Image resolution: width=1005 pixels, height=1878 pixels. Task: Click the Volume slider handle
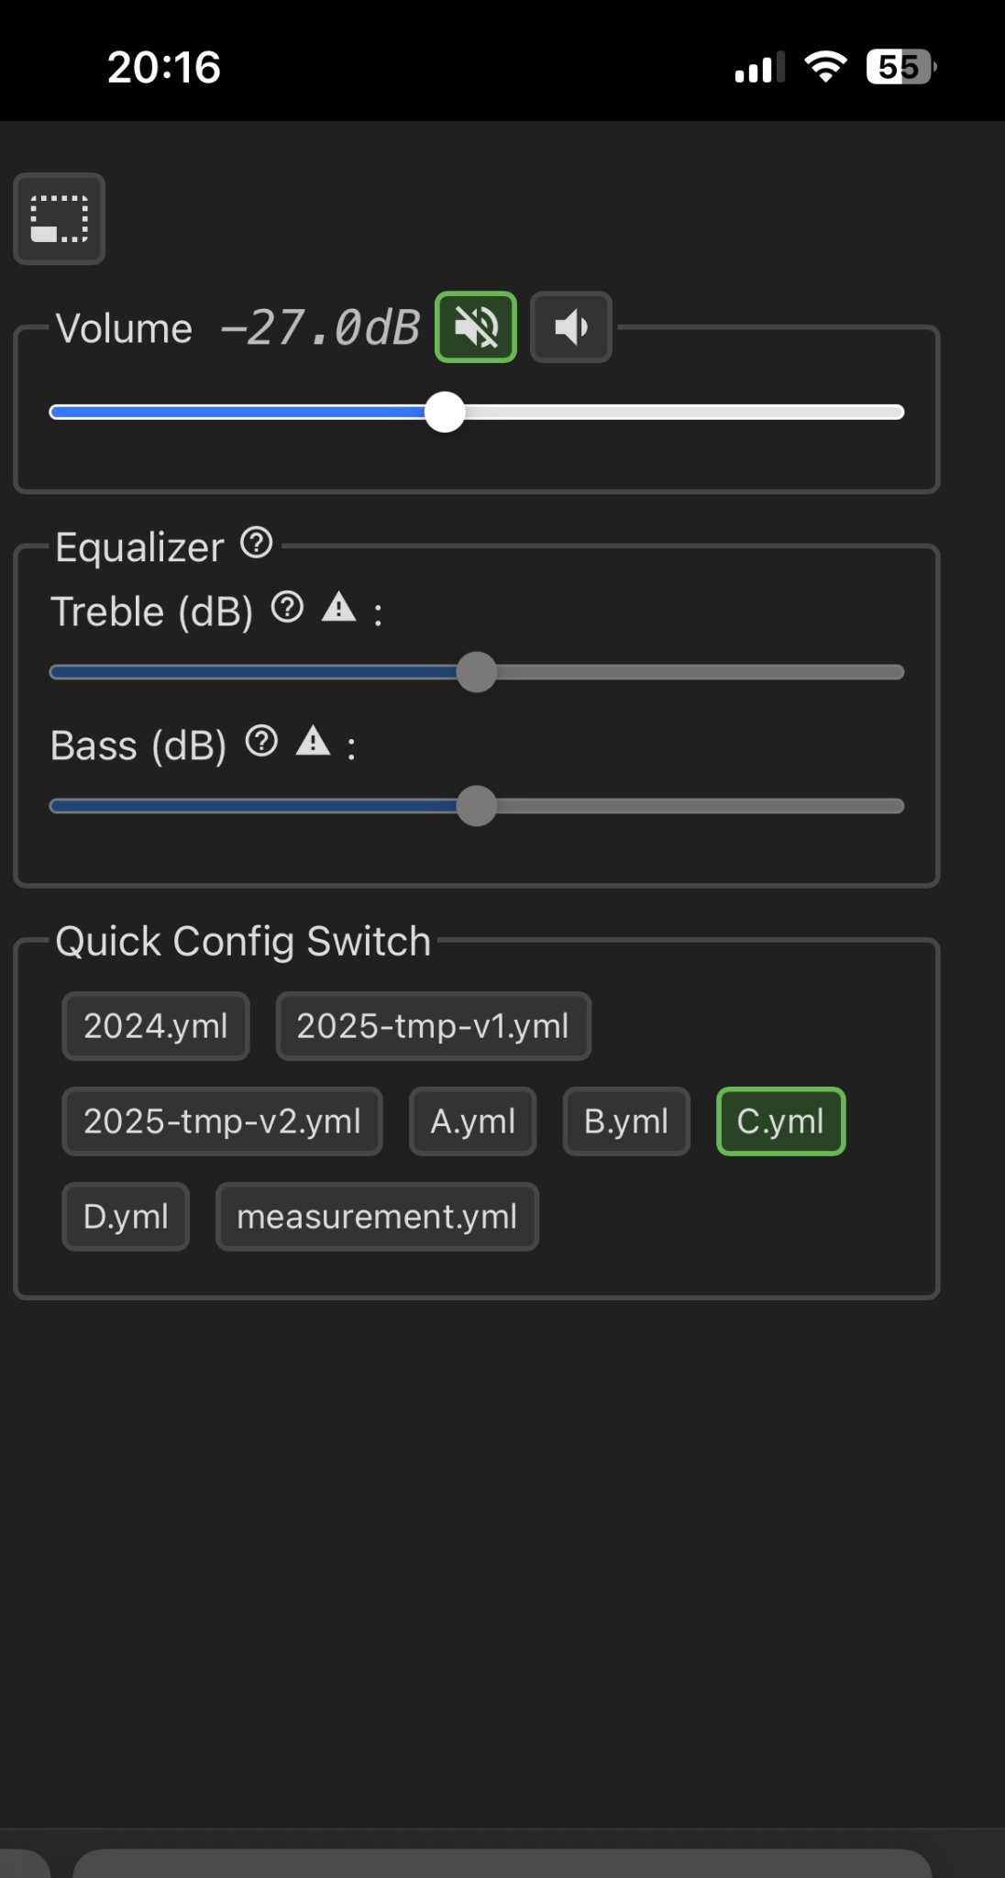click(445, 412)
